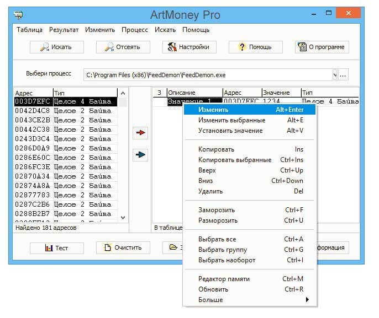Open the Процесс menu
Screen dimensions: 379x318
click(x=135, y=30)
